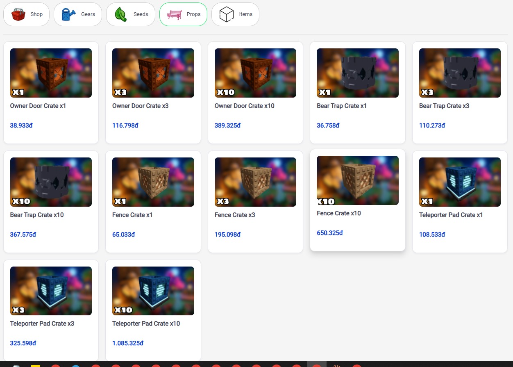The height and width of the screenshot is (367, 513).
Task: Open the Teleporter Pad Crate x10 thumbnail
Action: point(153,291)
